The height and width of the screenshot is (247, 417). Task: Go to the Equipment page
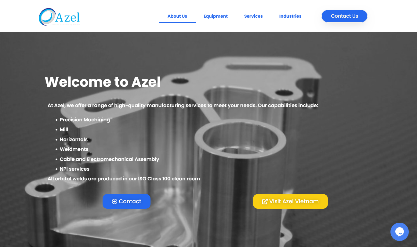pos(216,16)
